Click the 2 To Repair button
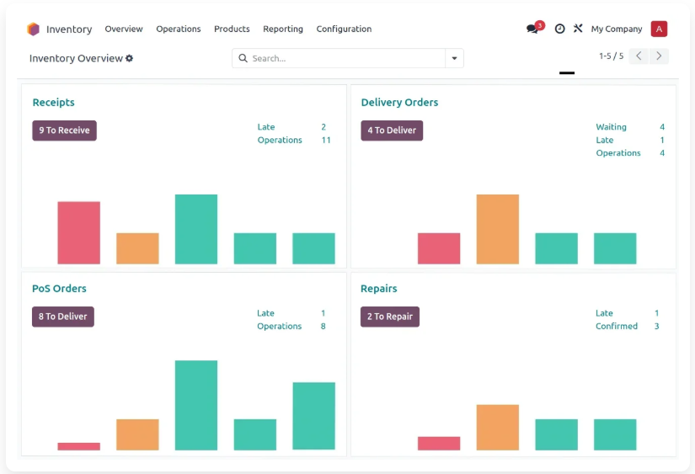The height and width of the screenshot is (474, 695). point(389,317)
